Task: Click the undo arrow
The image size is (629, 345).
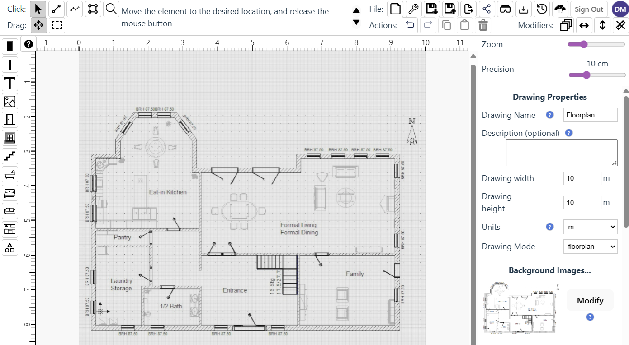Action: pos(410,25)
